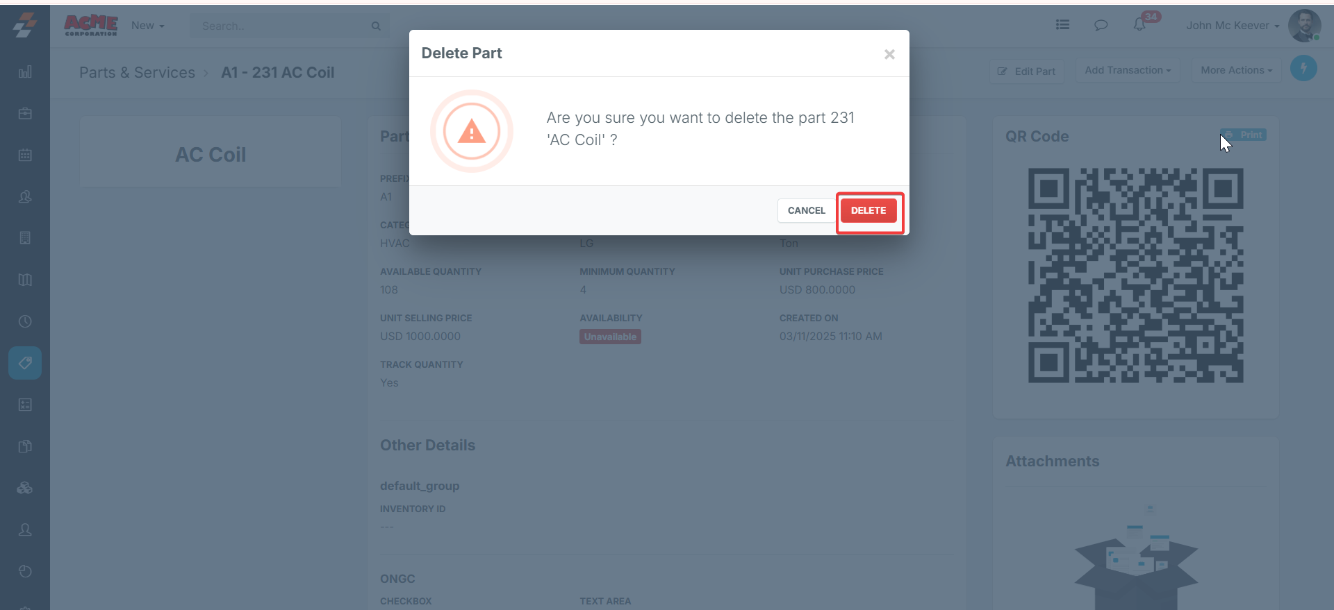This screenshot has height=610, width=1334.
Task: Select the dashboard chart icon in sidebar
Action: click(25, 71)
